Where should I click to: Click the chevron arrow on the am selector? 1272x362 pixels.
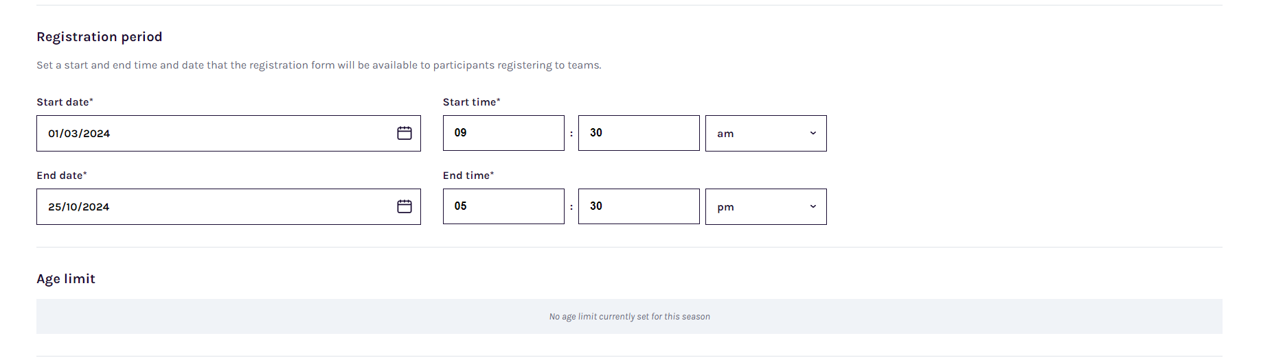point(813,133)
